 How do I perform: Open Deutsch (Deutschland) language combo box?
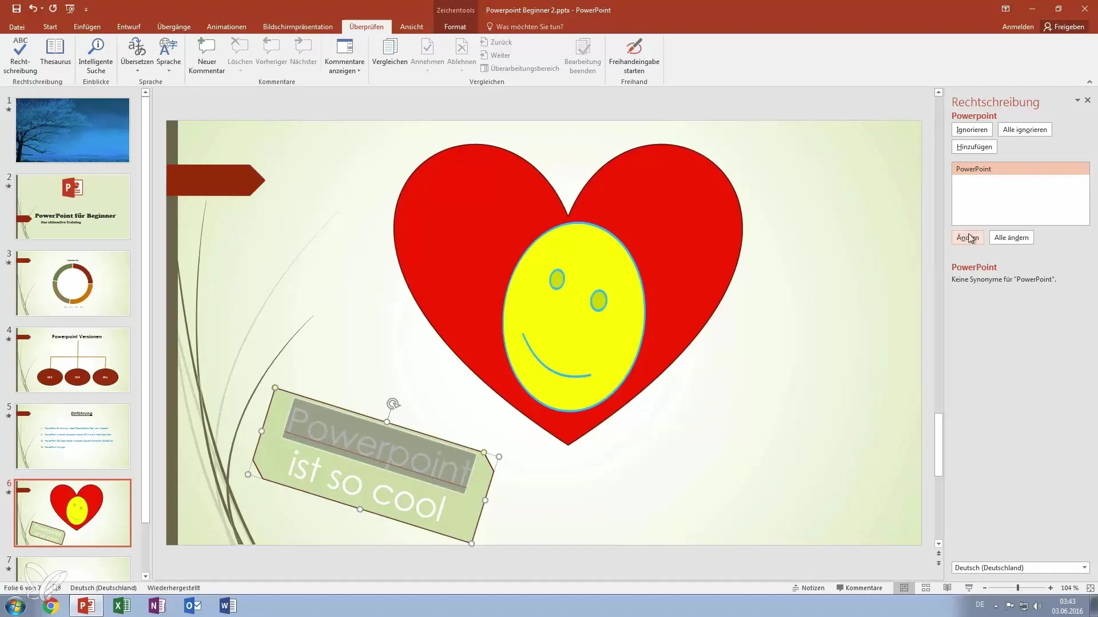tap(1020, 567)
